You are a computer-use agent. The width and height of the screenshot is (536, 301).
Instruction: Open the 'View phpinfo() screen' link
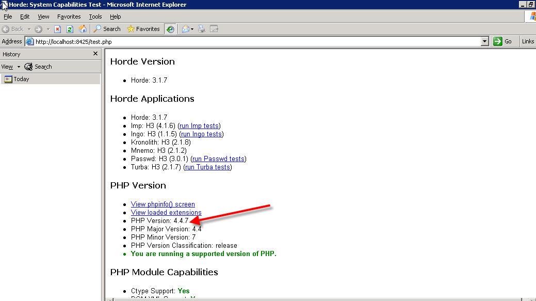pyautogui.click(x=163, y=204)
